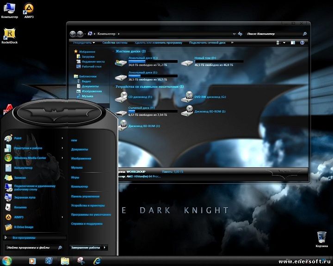The width and height of the screenshot is (333, 266).
Task: Open the address bar history dropdown arrow
Action: coord(234,34)
